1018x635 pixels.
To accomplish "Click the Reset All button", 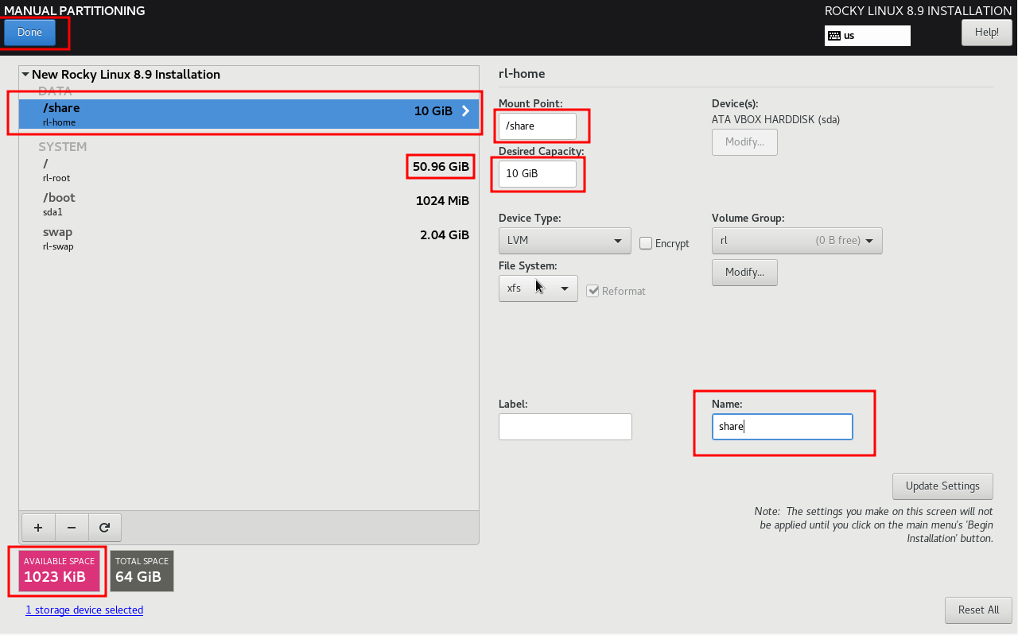I will pyautogui.click(x=978, y=610).
